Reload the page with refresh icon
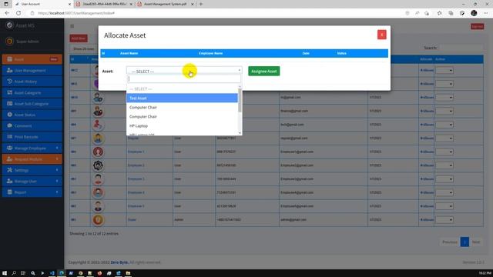Image resolution: width=493 pixels, height=277 pixels. coord(18,13)
